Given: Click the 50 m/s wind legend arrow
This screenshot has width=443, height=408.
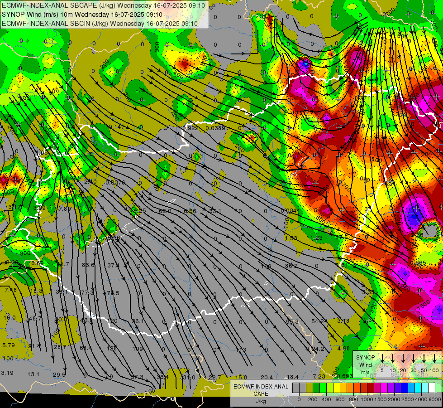Looking at the screenshot, I should [x=424, y=358].
